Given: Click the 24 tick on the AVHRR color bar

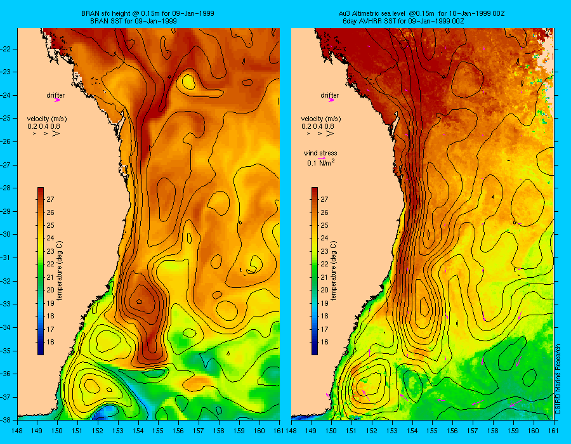Looking at the screenshot, I should coord(324,238).
